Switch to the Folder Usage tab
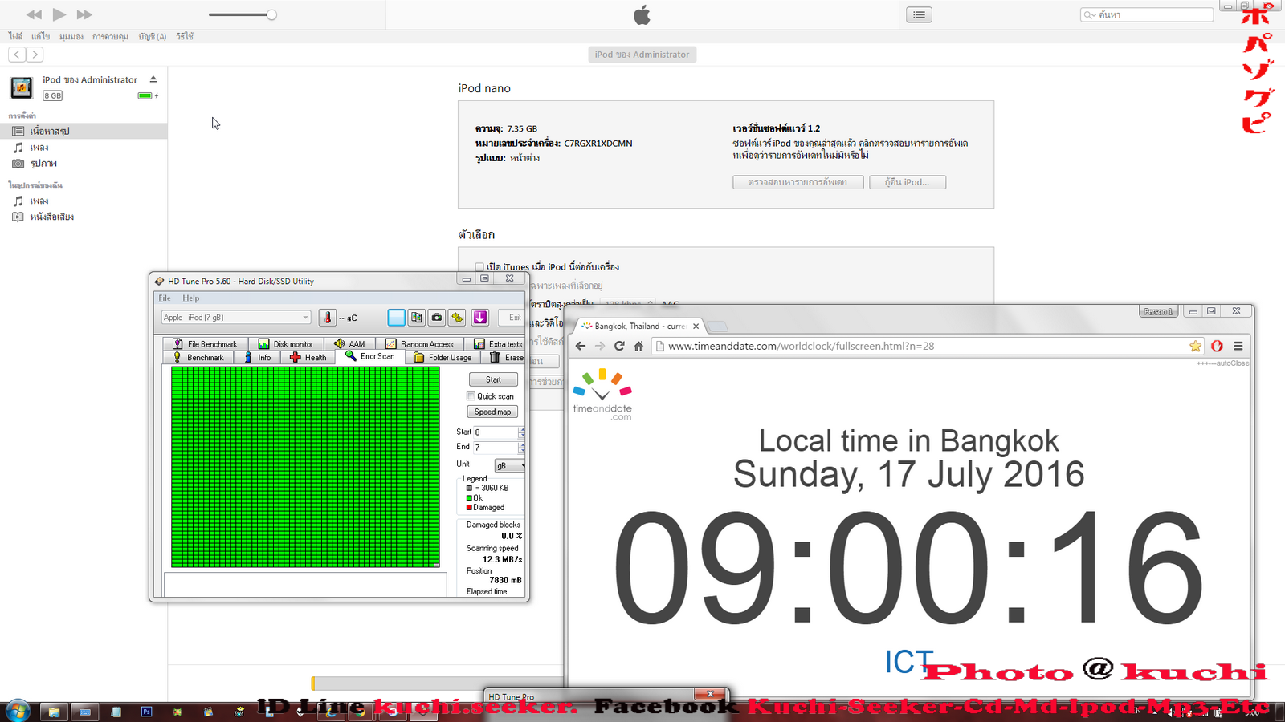Image resolution: width=1285 pixels, height=722 pixels. (x=443, y=357)
